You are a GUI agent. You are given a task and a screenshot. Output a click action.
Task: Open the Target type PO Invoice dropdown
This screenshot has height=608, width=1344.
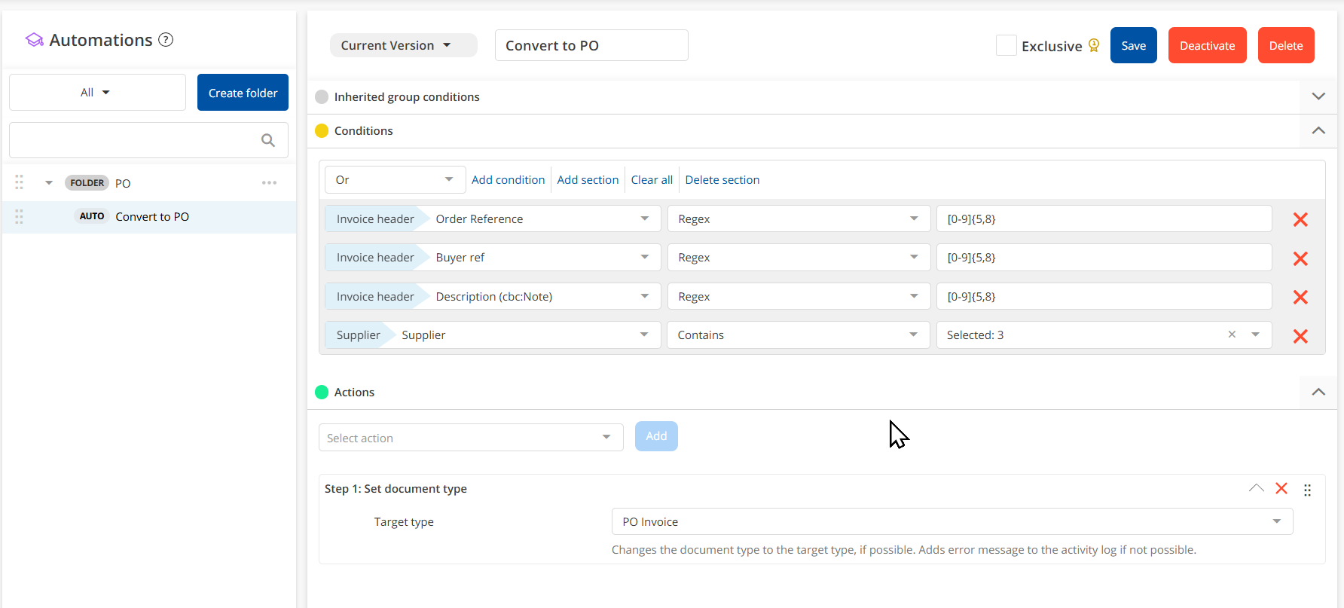coord(951,521)
